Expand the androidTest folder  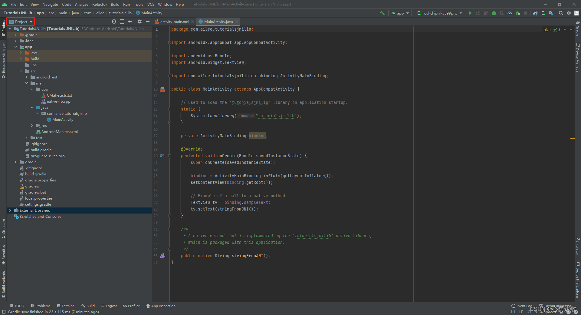26,77
